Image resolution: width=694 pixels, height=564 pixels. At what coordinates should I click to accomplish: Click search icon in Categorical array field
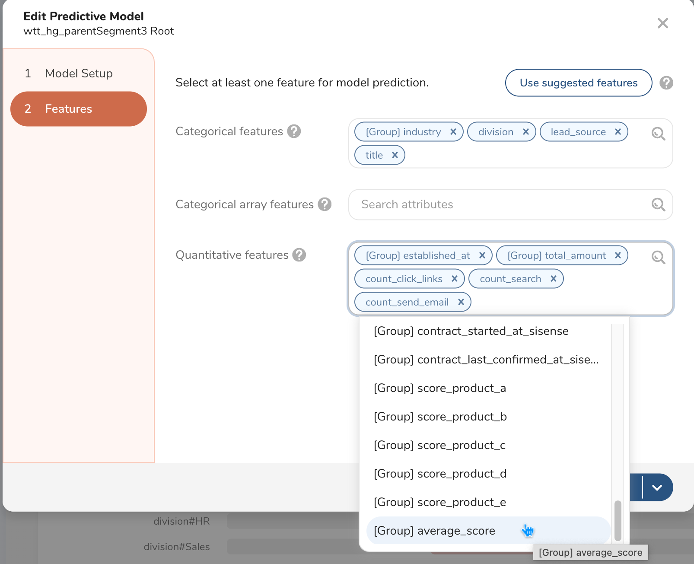[658, 204]
